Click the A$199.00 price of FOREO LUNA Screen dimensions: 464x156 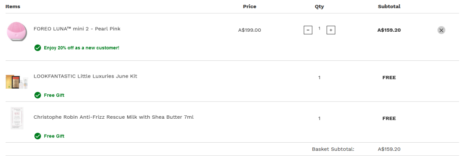pos(250,30)
